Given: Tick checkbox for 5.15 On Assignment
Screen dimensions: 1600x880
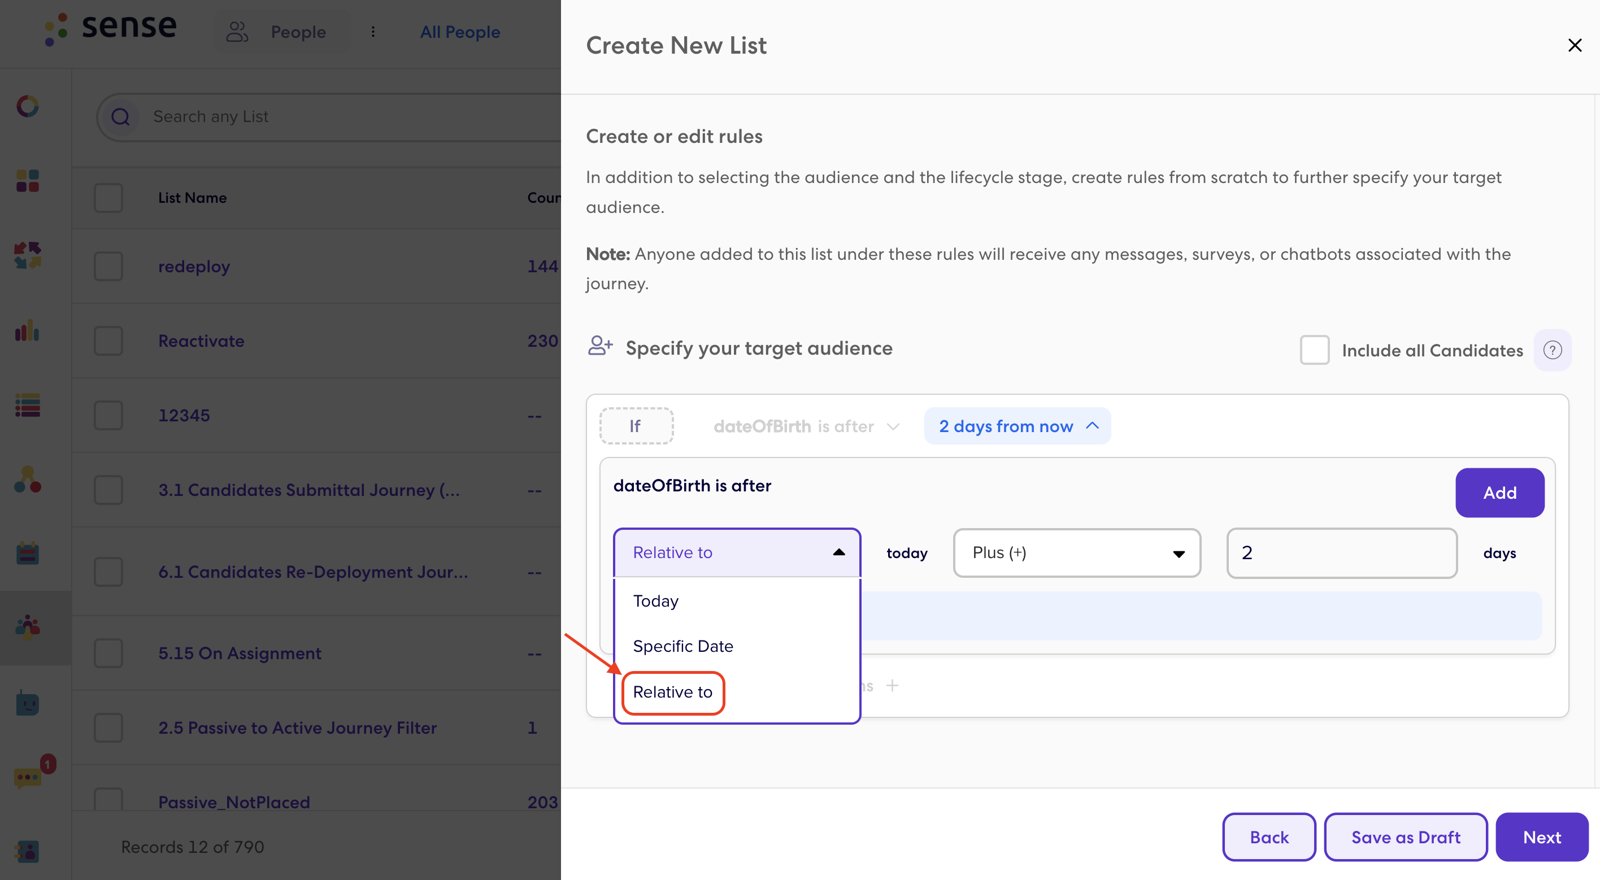Looking at the screenshot, I should 108,654.
